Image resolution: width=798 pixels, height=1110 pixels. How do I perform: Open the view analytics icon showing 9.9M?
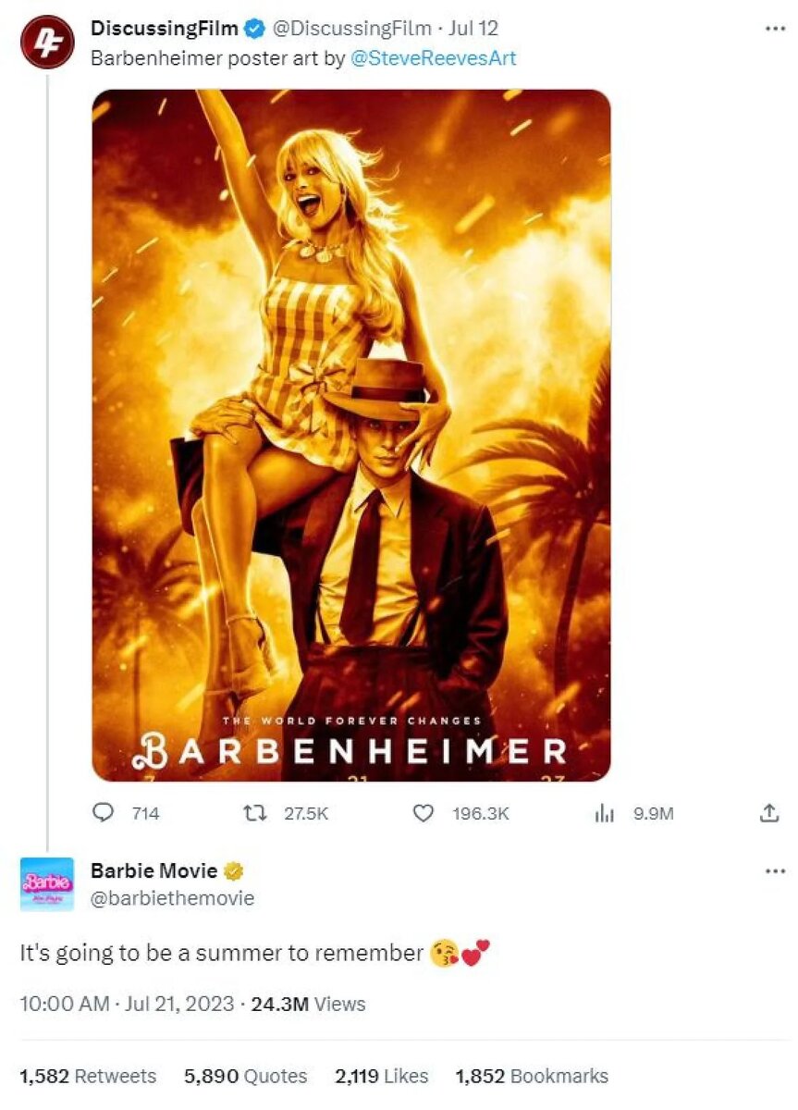tap(604, 813)
